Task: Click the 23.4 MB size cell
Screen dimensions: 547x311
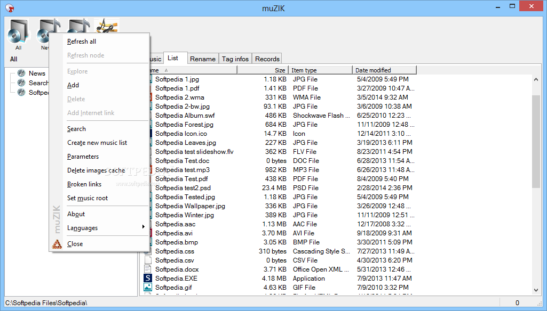Action: [274, 187]
